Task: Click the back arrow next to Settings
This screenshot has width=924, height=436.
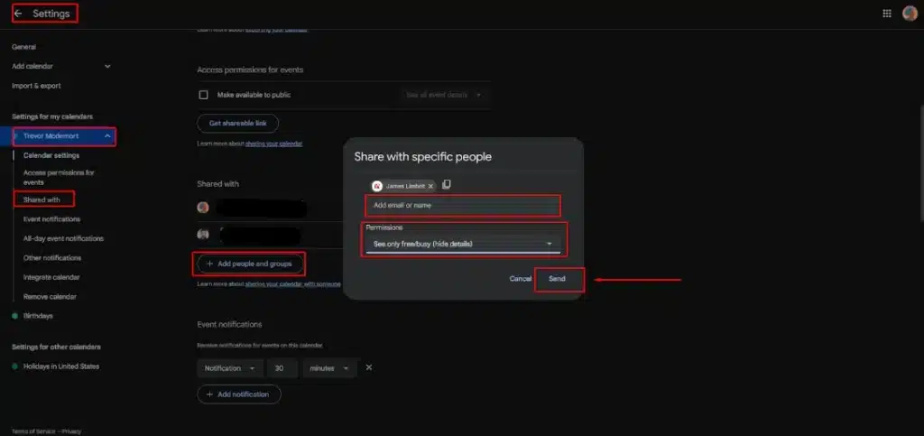Action: [x=18, y=14]
